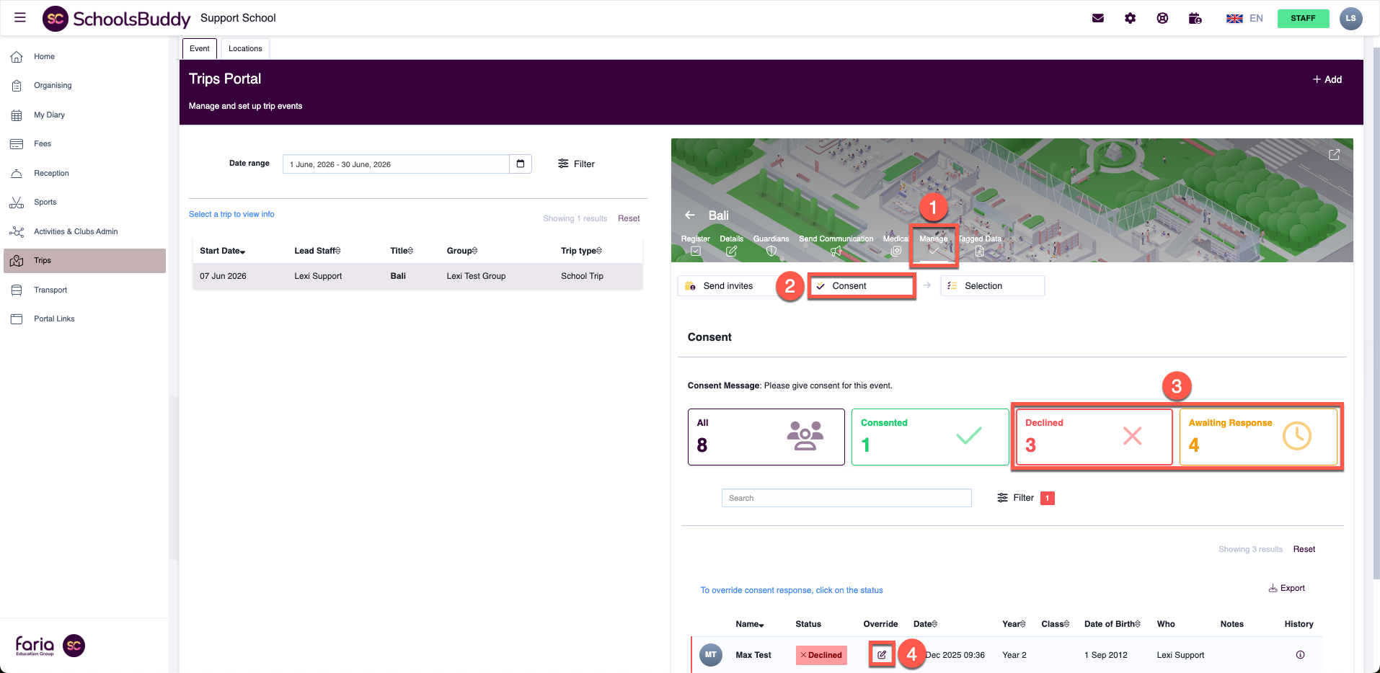
Task: Expand the consent Filter options
Action: [1015, 498]
